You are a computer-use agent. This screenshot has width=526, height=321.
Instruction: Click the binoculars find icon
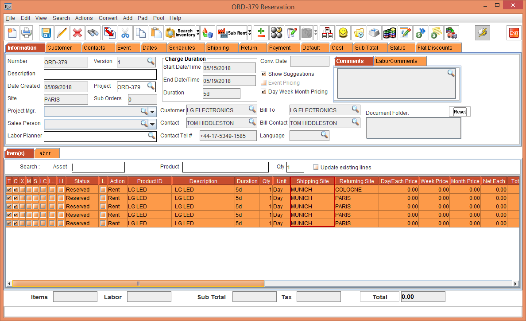tap(93, 33)
